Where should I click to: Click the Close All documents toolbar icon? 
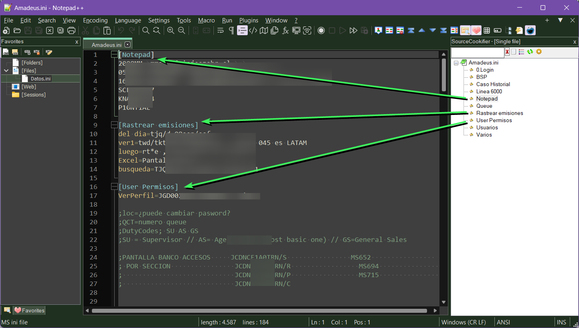[61, 30]
